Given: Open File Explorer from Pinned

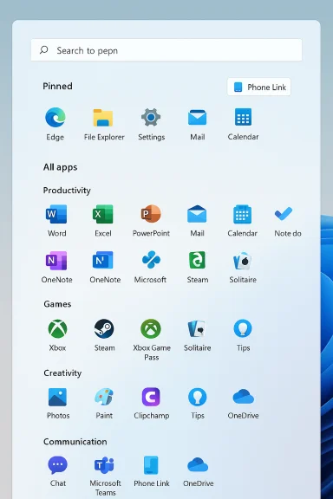Looking at the screenshot, I should click(104, 125).
